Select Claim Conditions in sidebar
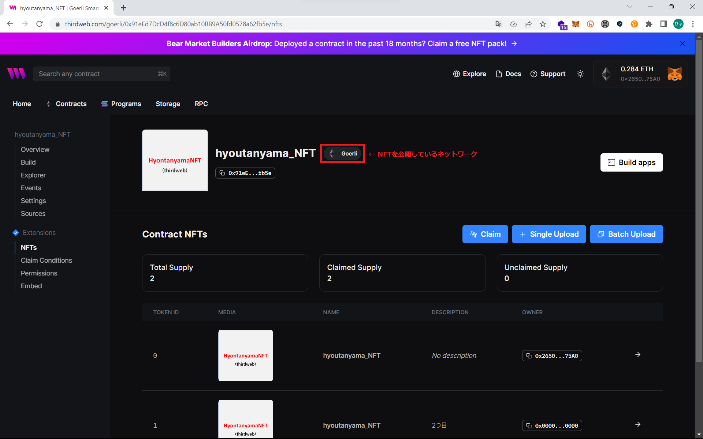This screenshot has height=439, width=703. [x=47, y=260]
